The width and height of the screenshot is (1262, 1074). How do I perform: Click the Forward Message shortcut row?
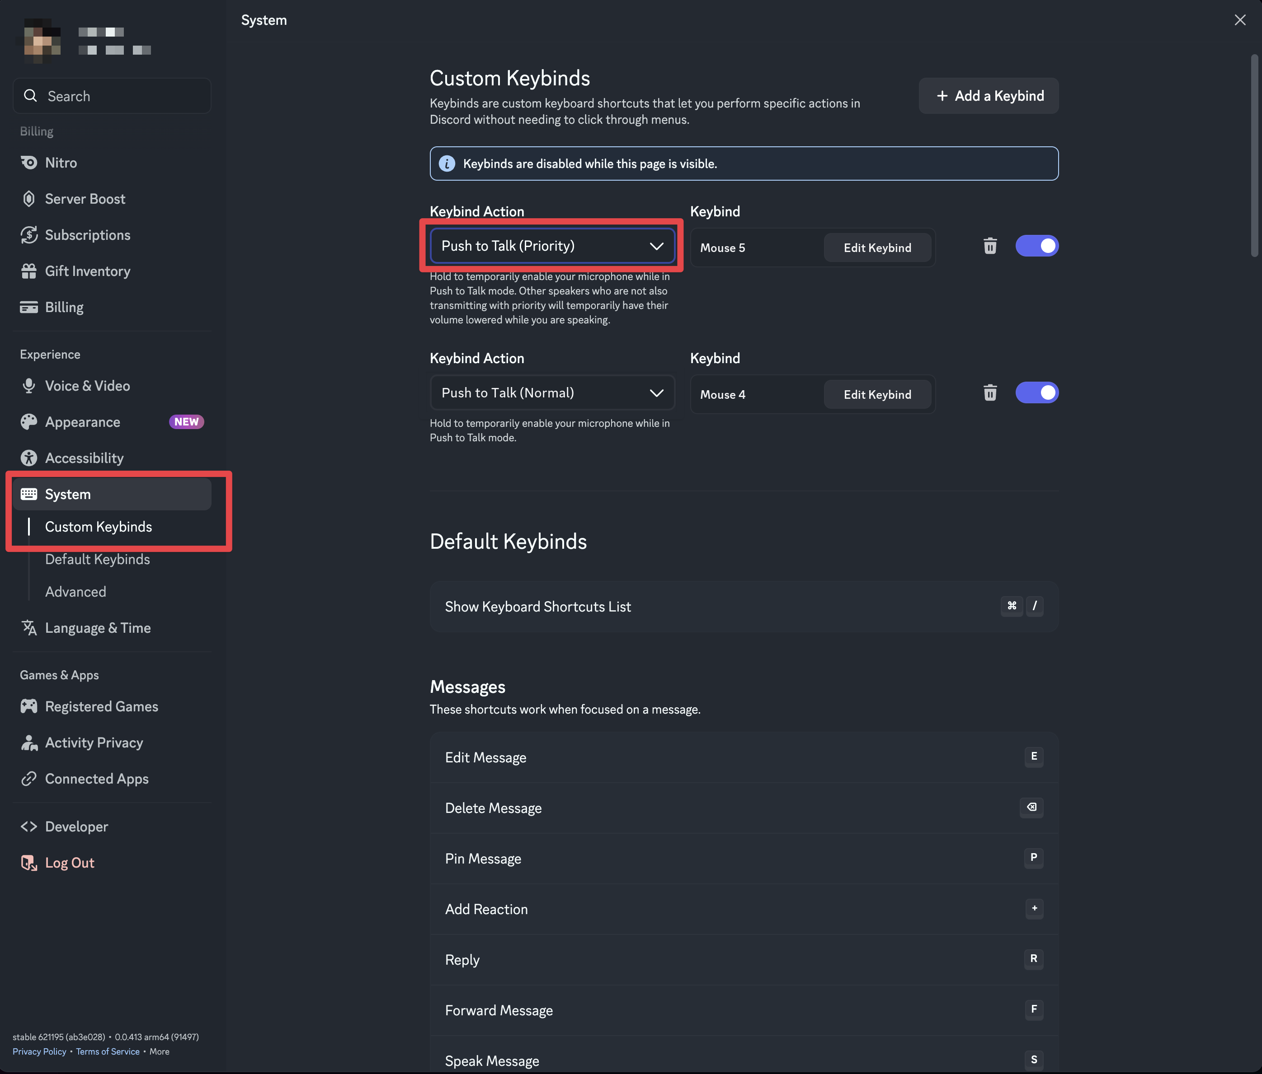[744, 1009]
